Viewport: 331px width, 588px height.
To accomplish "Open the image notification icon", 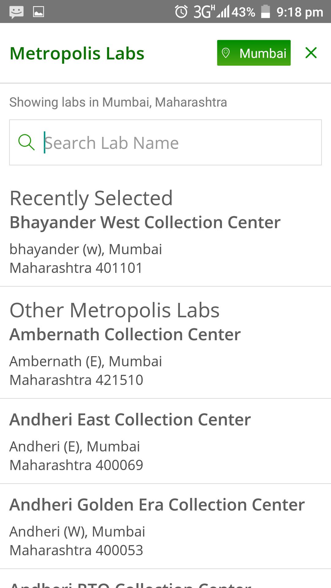I will pos(38,12).
